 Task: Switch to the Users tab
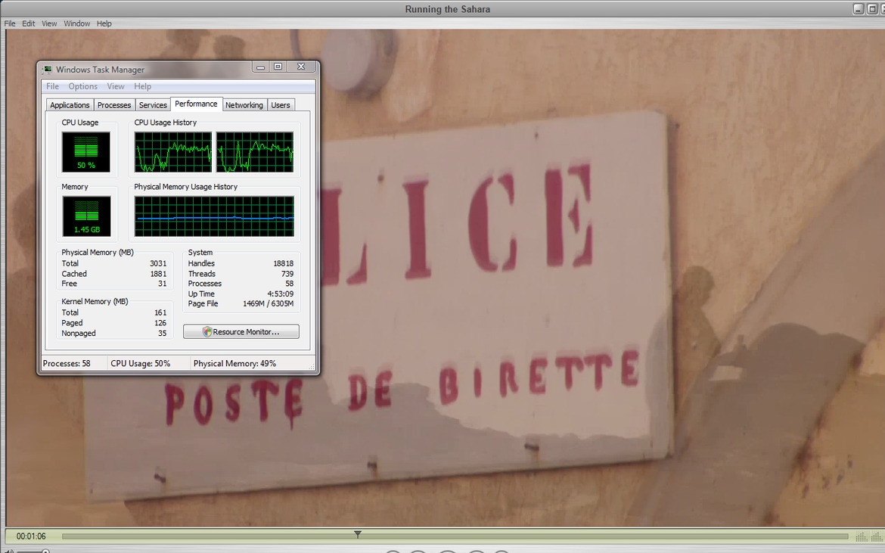(x=281, y=105)
